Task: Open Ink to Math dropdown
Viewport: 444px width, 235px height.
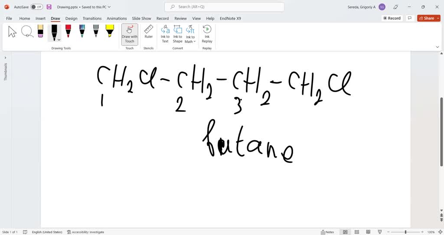Action: [190, 34]
